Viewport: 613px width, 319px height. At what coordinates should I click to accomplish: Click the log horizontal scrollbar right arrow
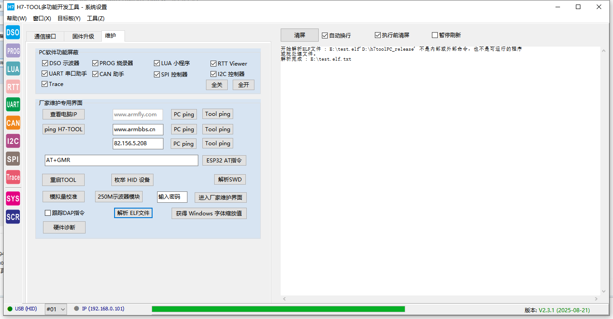[597, 299]
